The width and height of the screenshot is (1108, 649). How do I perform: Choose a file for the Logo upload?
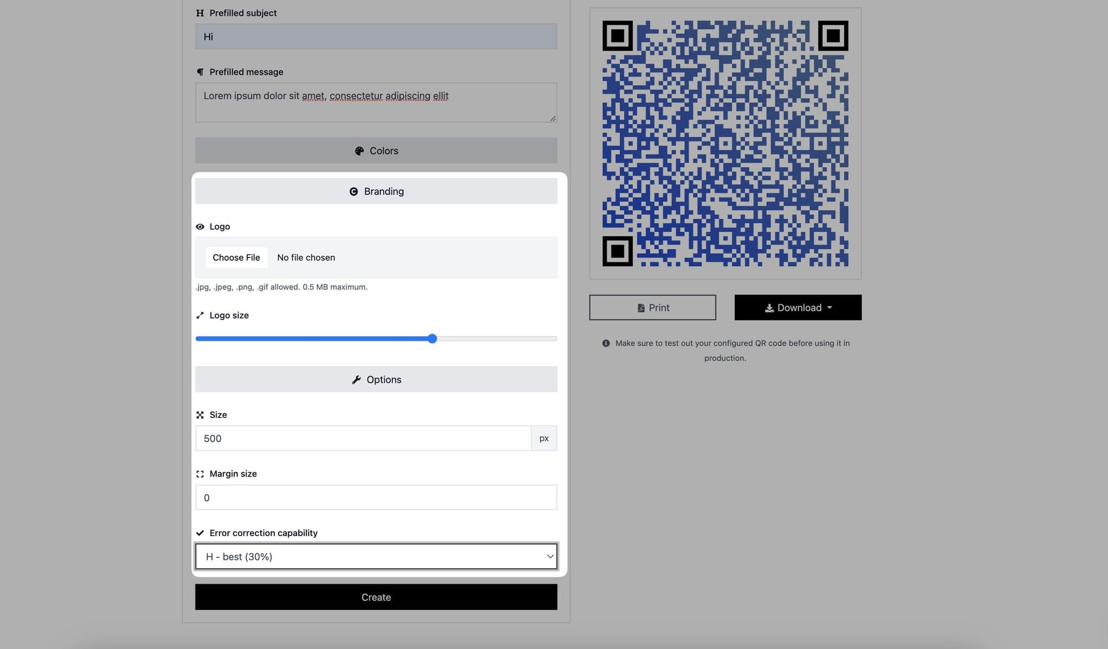tap(235, 256)
